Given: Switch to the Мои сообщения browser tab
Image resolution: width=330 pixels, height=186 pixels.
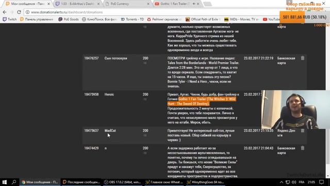Looking at the screenshot, I should (25, 4).
